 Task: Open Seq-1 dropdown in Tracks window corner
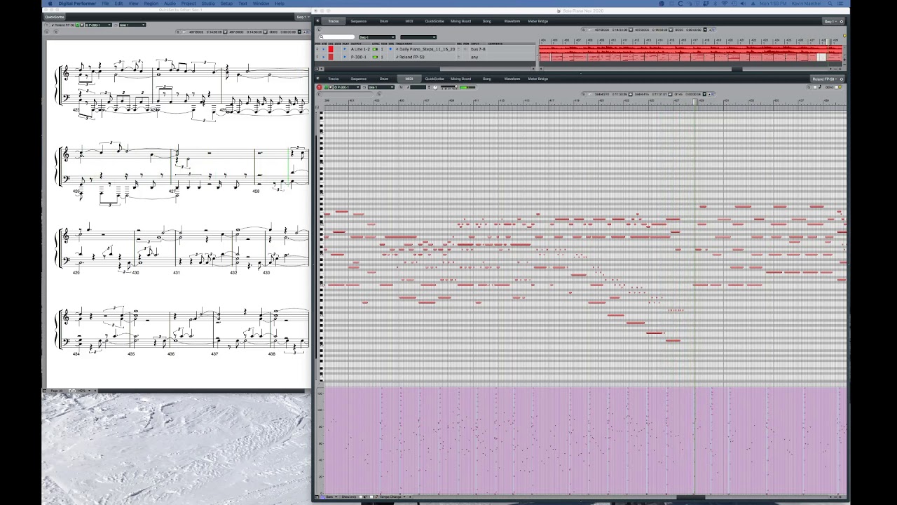[829, 22]
